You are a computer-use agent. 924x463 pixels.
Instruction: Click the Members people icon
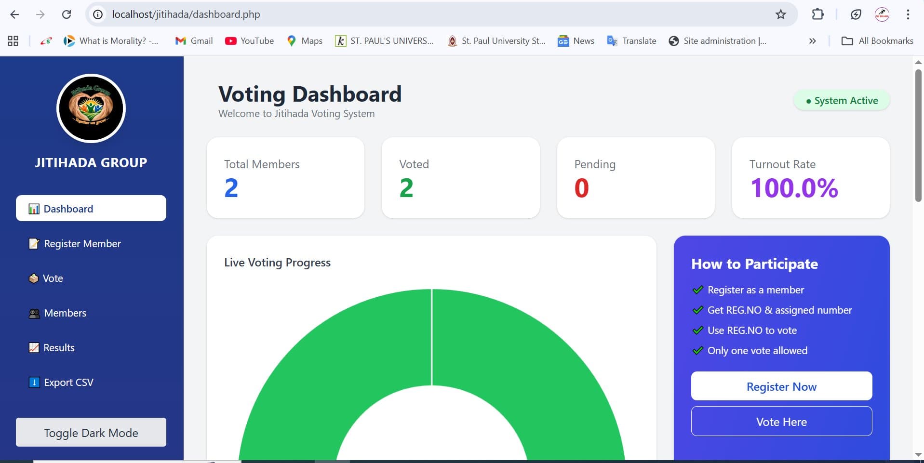coord(33,313)
